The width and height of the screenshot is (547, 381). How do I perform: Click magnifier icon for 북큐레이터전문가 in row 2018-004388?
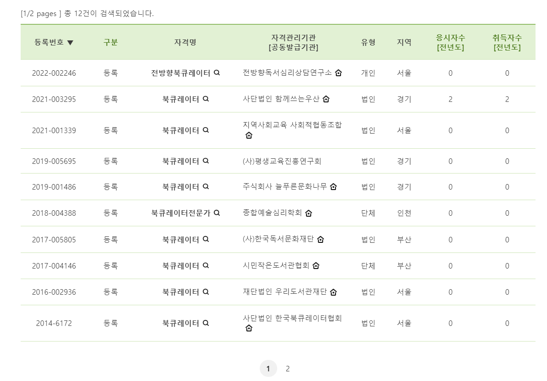coord(217,213)
